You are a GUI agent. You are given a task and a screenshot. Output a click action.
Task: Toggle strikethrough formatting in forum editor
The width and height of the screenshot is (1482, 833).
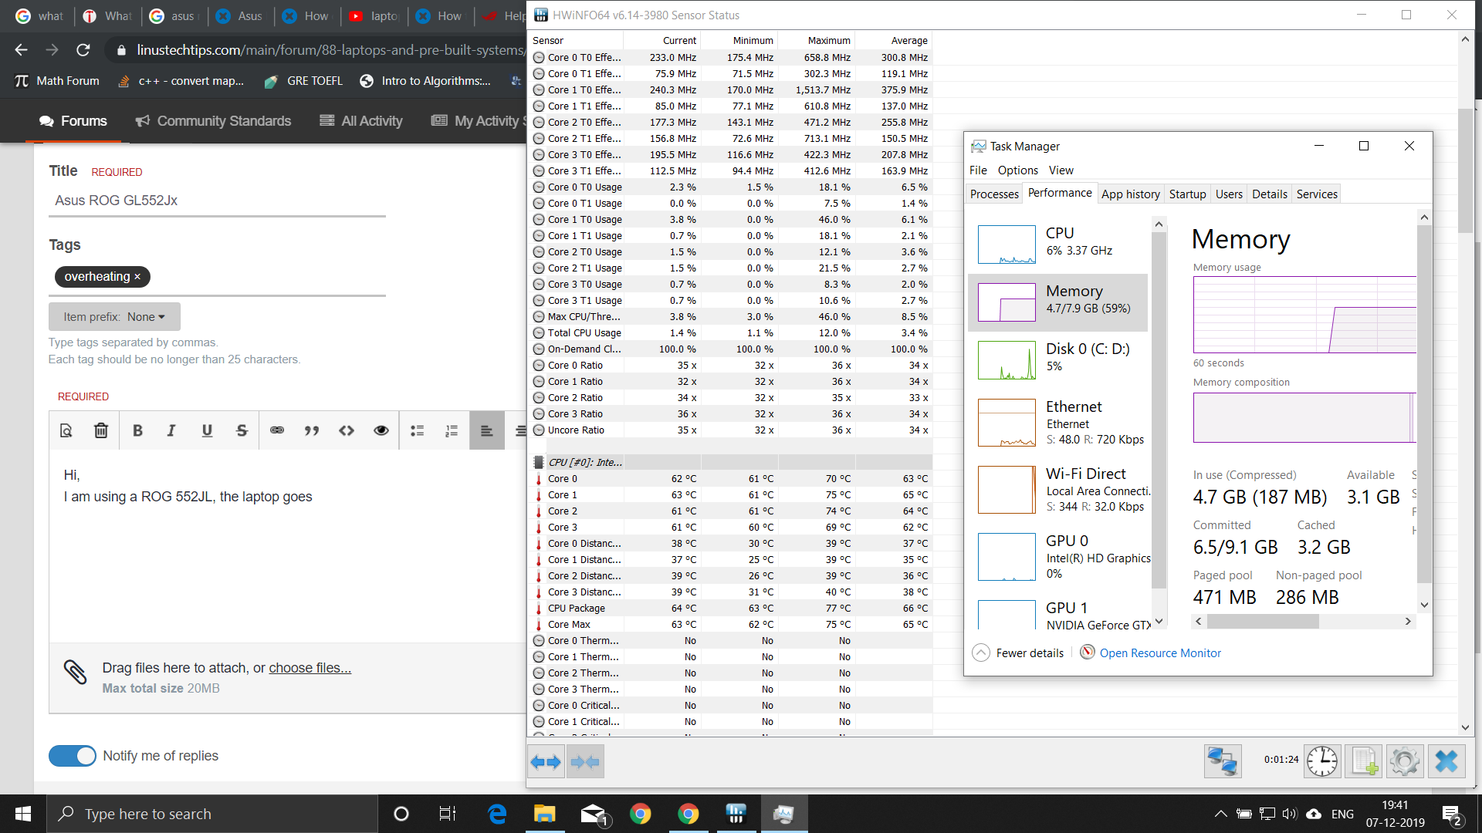pyautogui.click(x=242, y=430)
